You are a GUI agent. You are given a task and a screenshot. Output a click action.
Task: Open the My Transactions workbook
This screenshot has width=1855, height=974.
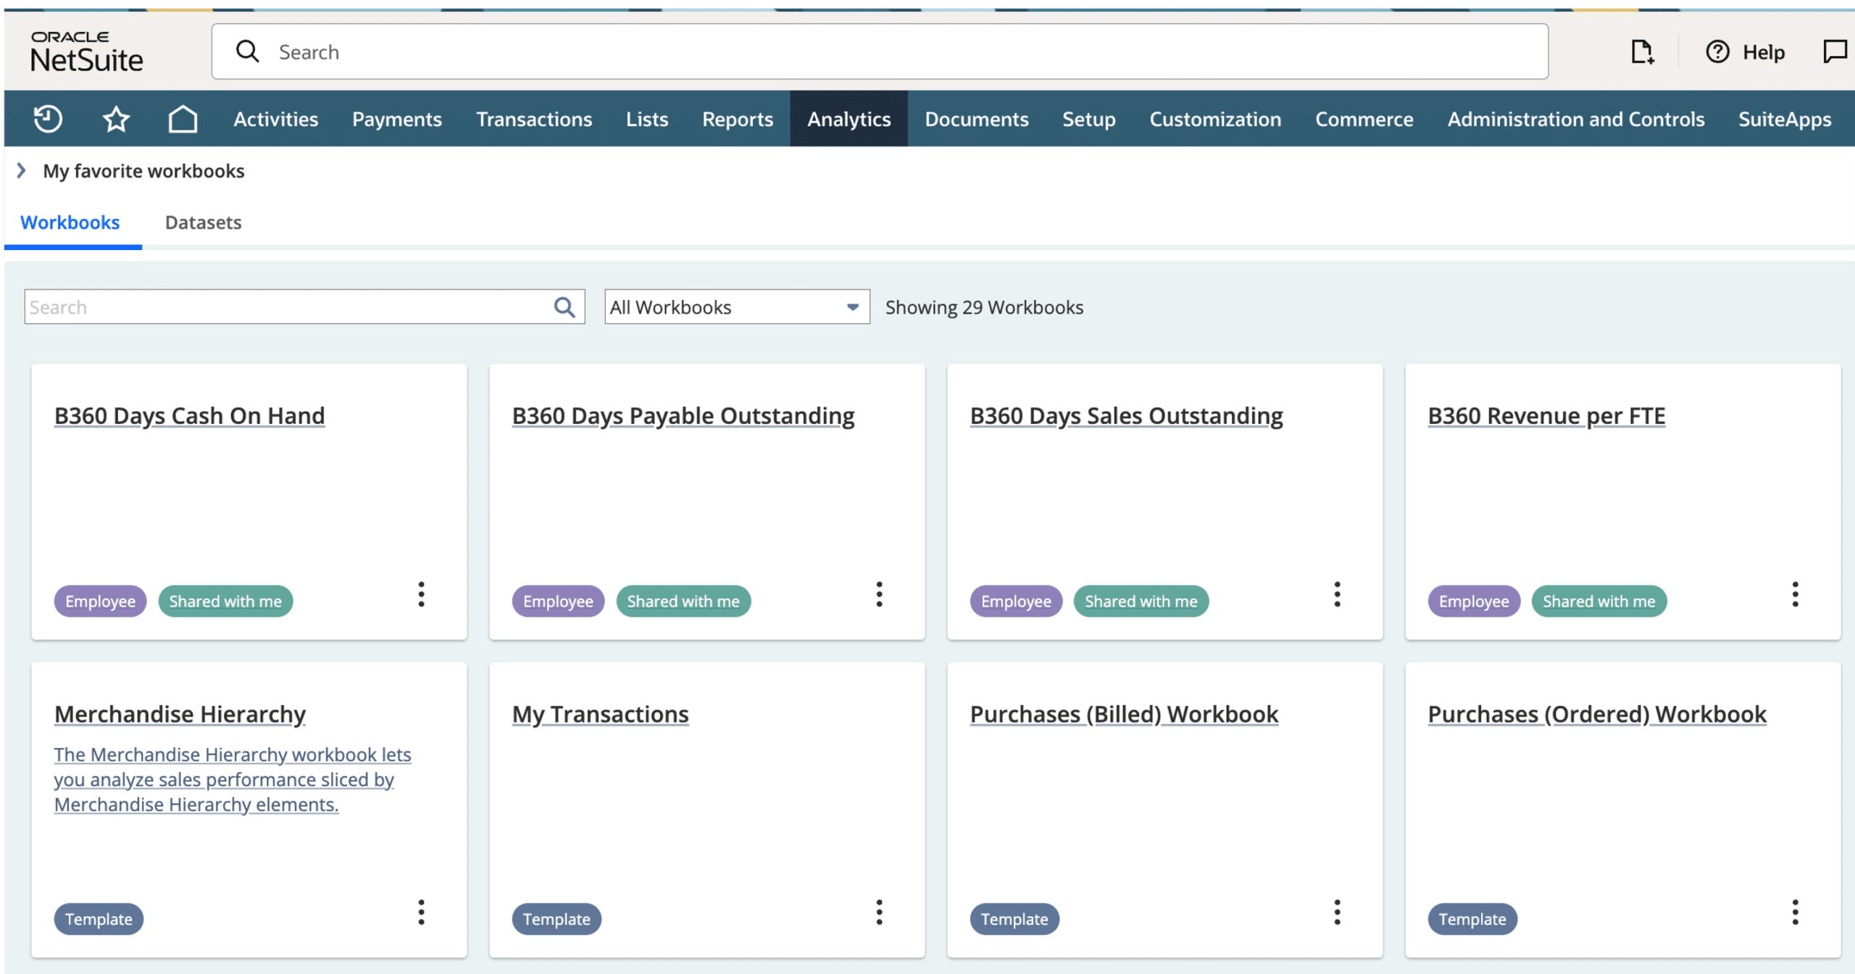click(x=601, y=714)
